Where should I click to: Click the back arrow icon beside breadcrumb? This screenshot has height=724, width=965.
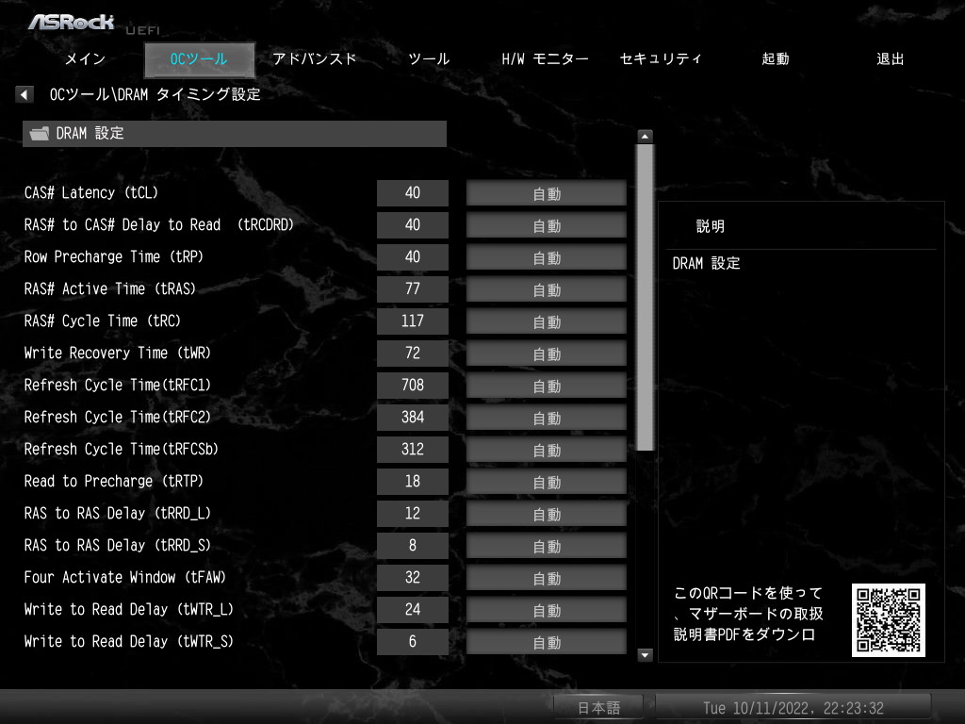pos(24,94)
